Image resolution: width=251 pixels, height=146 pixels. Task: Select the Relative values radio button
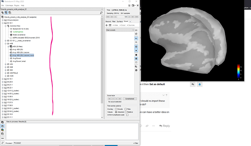coord(125,112)
